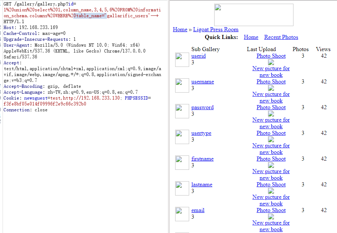This screenshot has height=233, width=337.
Task: Click the broken thumbnail beside username
Action: [x=182, y=86]
